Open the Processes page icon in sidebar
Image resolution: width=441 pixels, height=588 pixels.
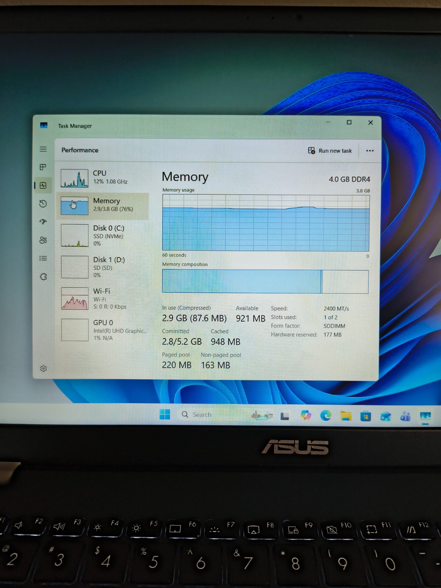coord(43,167)
